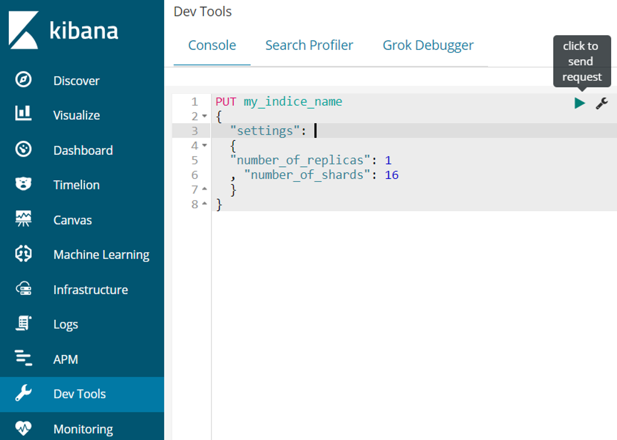Image resolution: width=617 pixels, height=440 pixels.
Task: Click the Monitoring heartbeat icon
Action: click(x=23, y=428)
